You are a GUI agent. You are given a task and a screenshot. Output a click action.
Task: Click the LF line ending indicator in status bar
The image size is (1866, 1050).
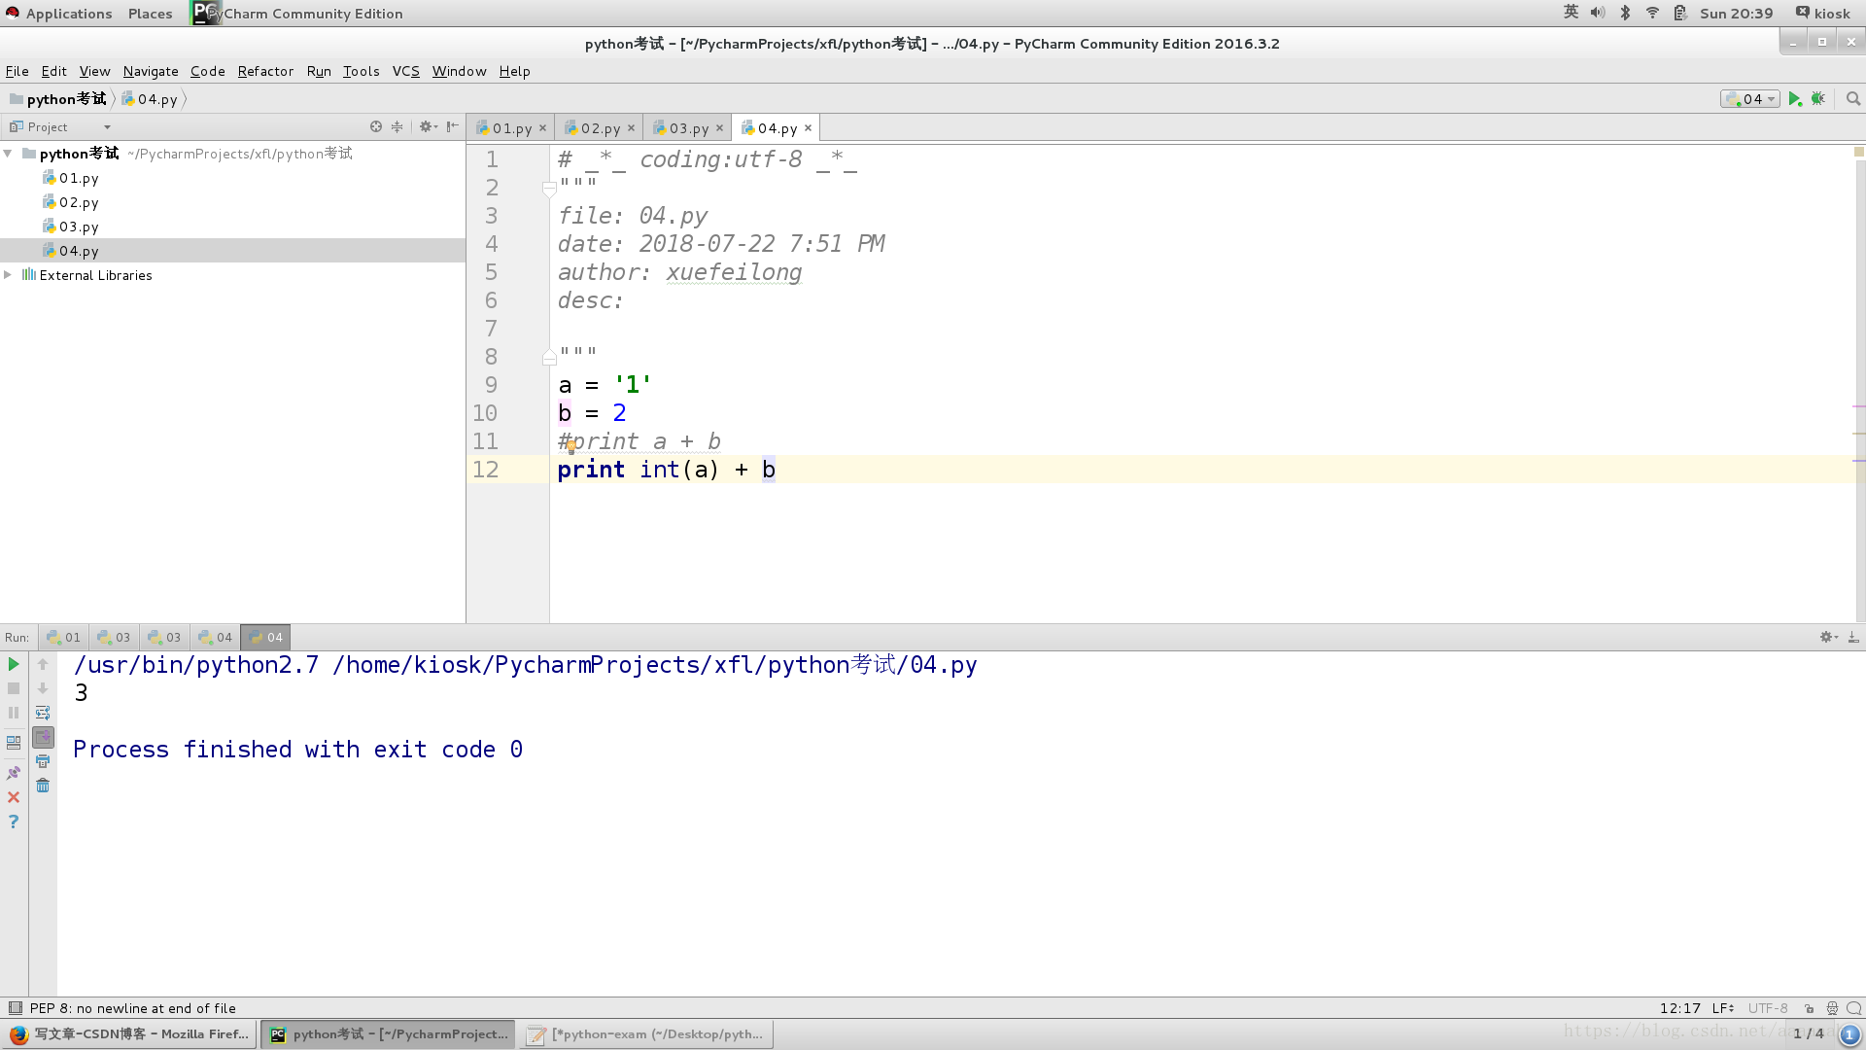1724,1007
